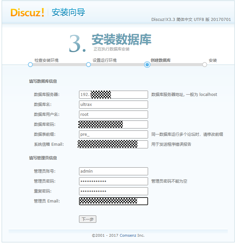This screenshot has height=243, width=245.
Task: Focus the 重复密码 password field
Action: click(114, 191)
